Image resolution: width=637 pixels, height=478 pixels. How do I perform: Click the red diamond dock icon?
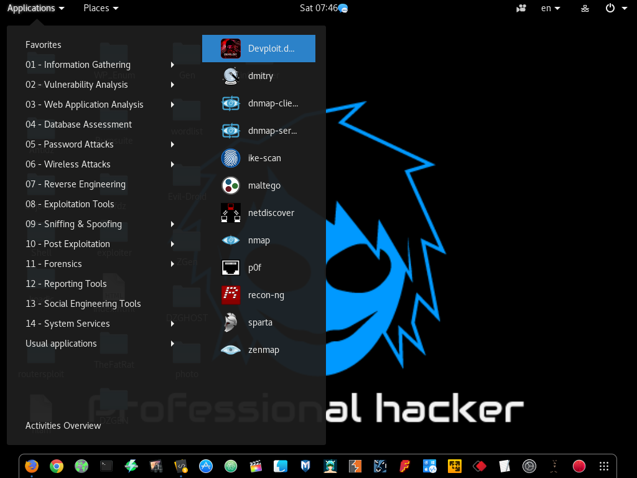click(480, 466)
